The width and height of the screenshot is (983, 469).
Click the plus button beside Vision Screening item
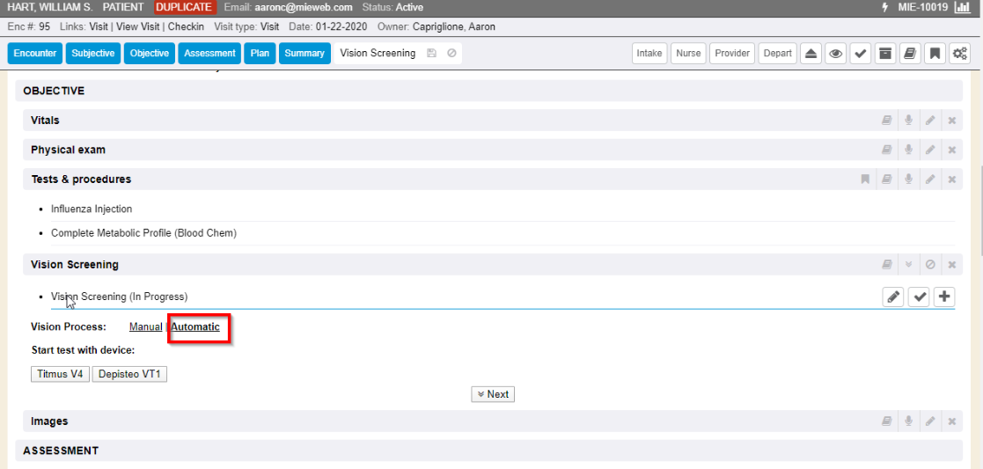point(944,297)
